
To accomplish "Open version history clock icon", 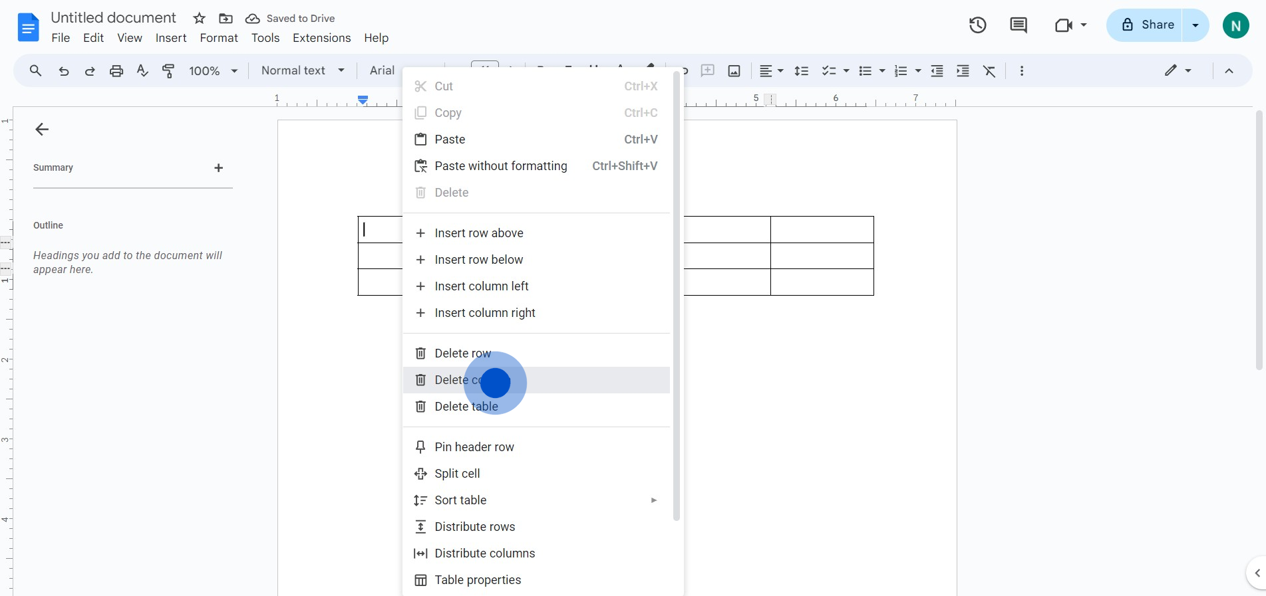I will (977, 25).
